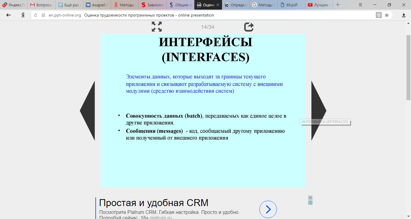411x219 pixels.
Task: Open the YouTube Лучшие tab
Action: click(319, 5)
